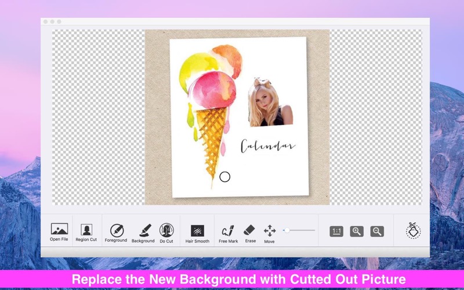Select the Region Cut tool
This screenshot has width=464, height=290.
(86, 230)
